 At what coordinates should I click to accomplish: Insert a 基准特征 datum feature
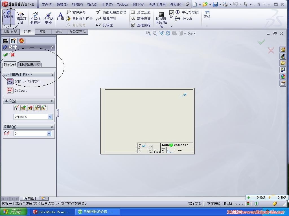[141, 19]
